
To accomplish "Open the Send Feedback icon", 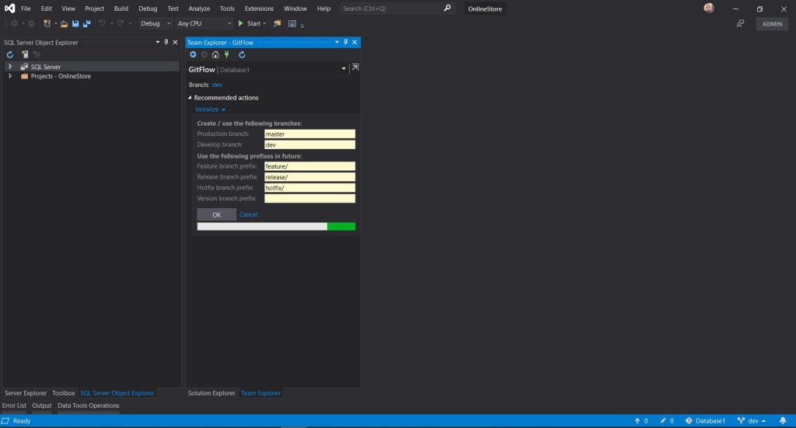I will click(x=741, y=24).
